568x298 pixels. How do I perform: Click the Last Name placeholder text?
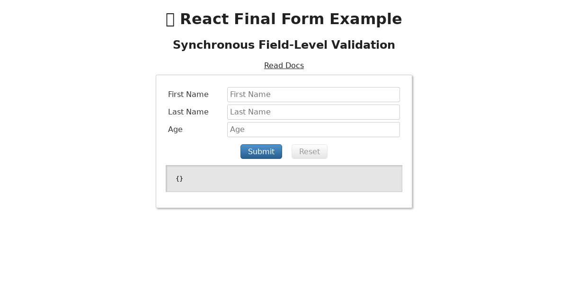[249, 112]
